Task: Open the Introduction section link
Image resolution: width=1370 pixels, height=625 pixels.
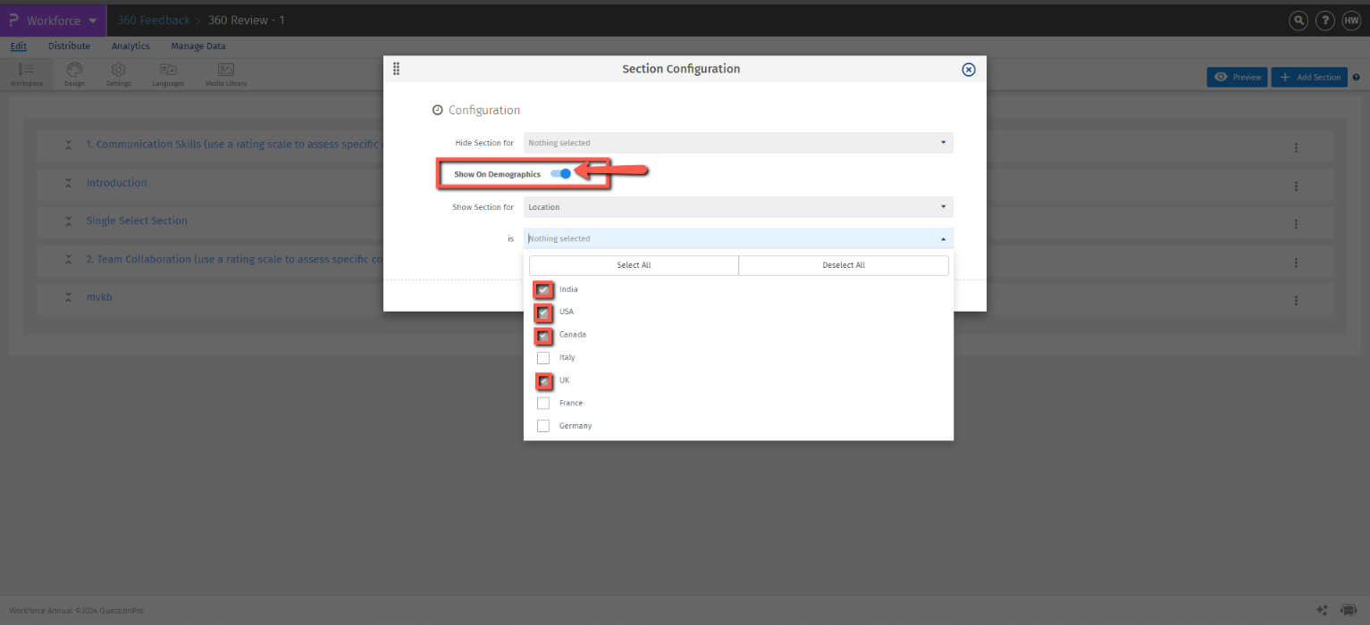Action: [116, 183]
